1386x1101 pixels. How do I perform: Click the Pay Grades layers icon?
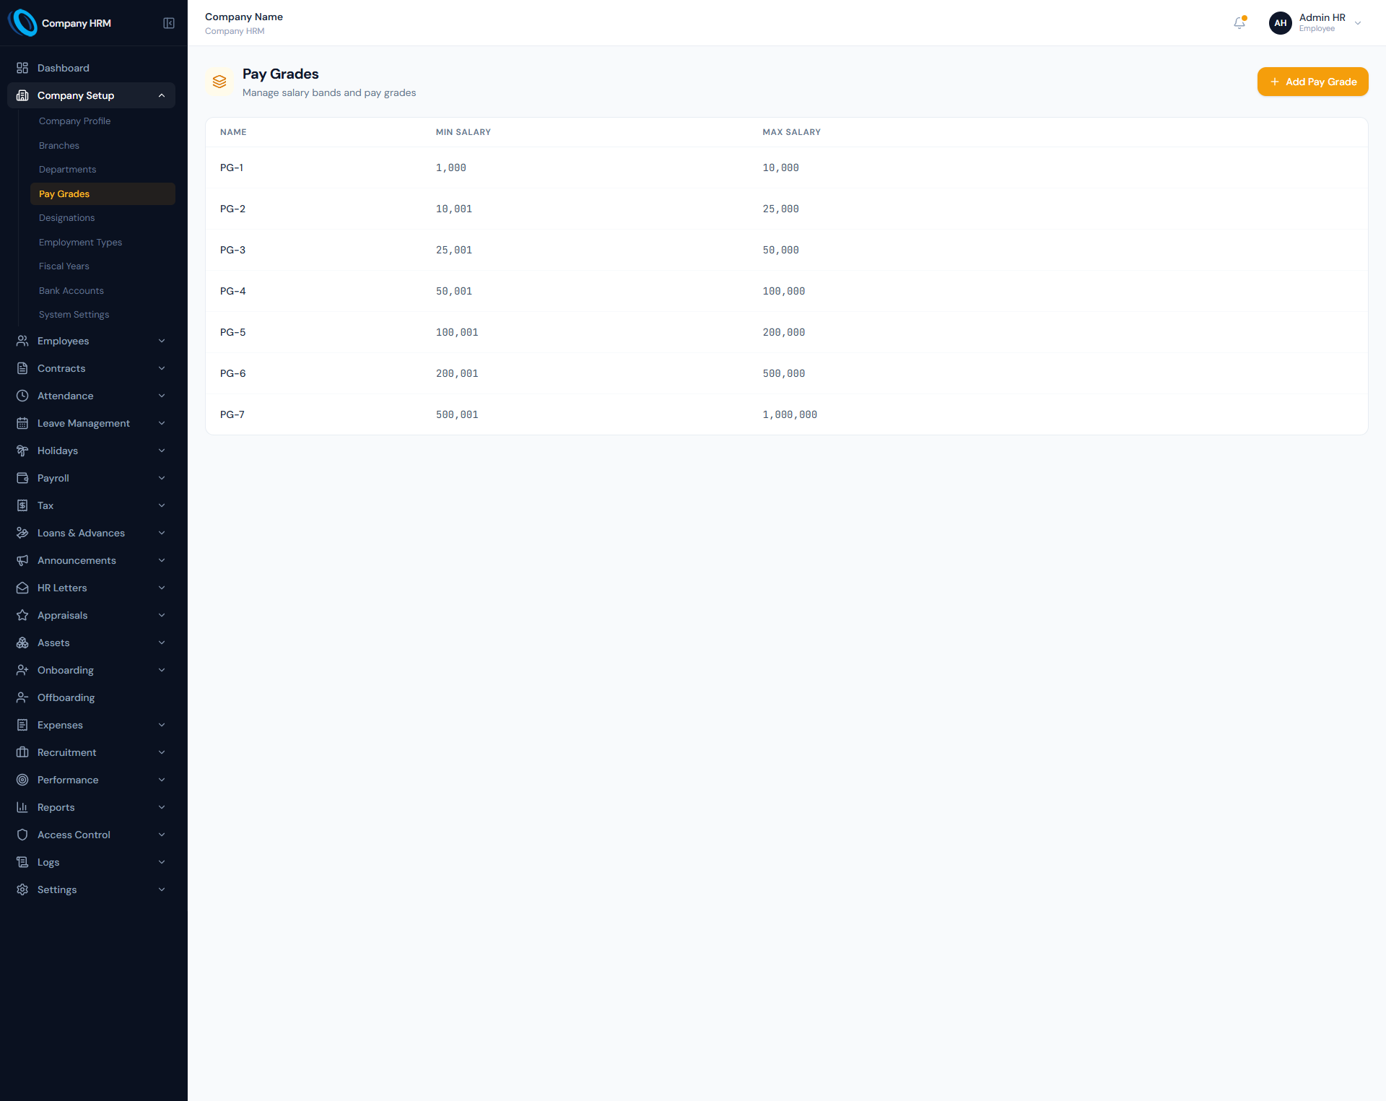click(219, 82)
